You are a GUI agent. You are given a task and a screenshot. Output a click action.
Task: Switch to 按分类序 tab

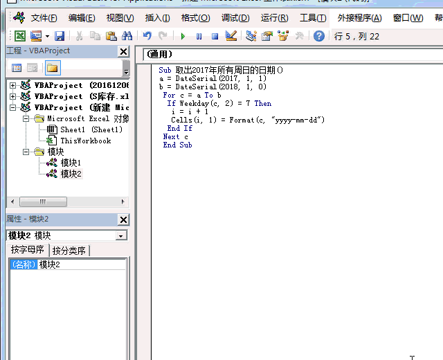click(69, 251)
